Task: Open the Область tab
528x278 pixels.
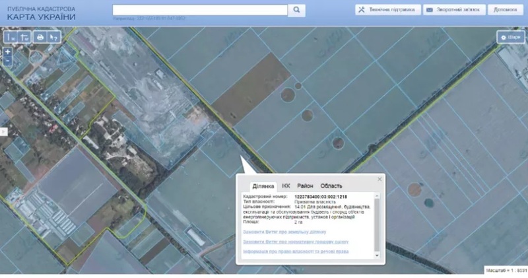Action: [x=331, y=186]
